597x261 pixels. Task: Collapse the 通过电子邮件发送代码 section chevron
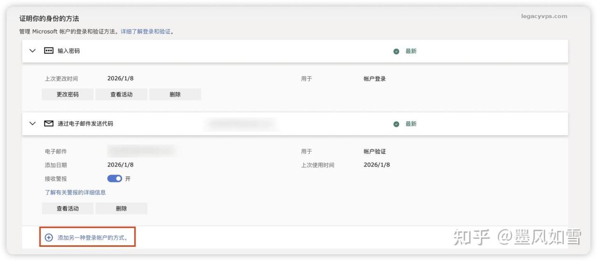[32, 124]
